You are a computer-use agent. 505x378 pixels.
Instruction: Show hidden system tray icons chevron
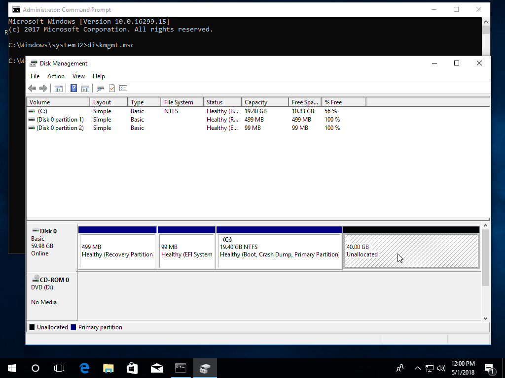click(417, 368)
